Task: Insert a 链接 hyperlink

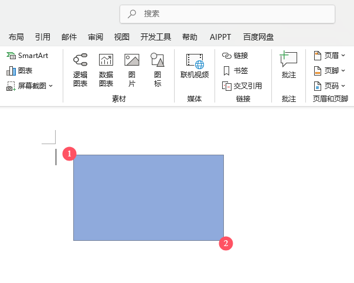Action: [235, 56]
